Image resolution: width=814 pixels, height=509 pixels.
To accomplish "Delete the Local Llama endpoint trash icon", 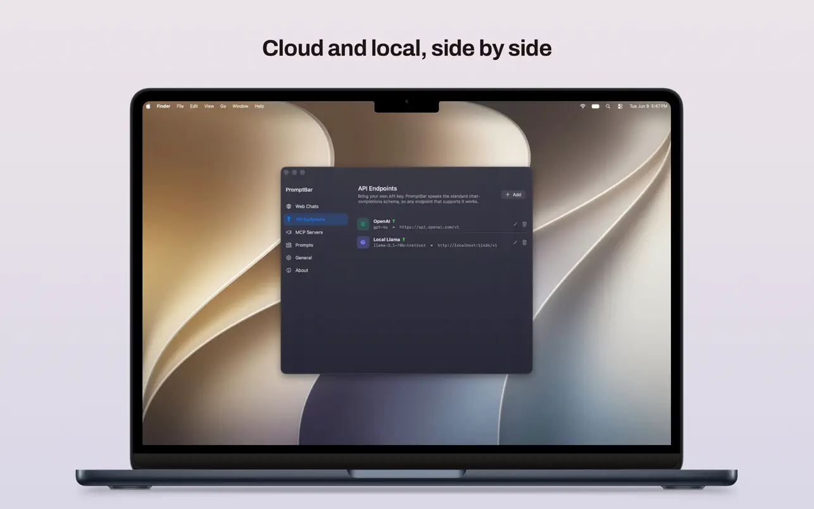I will (524, 242).
